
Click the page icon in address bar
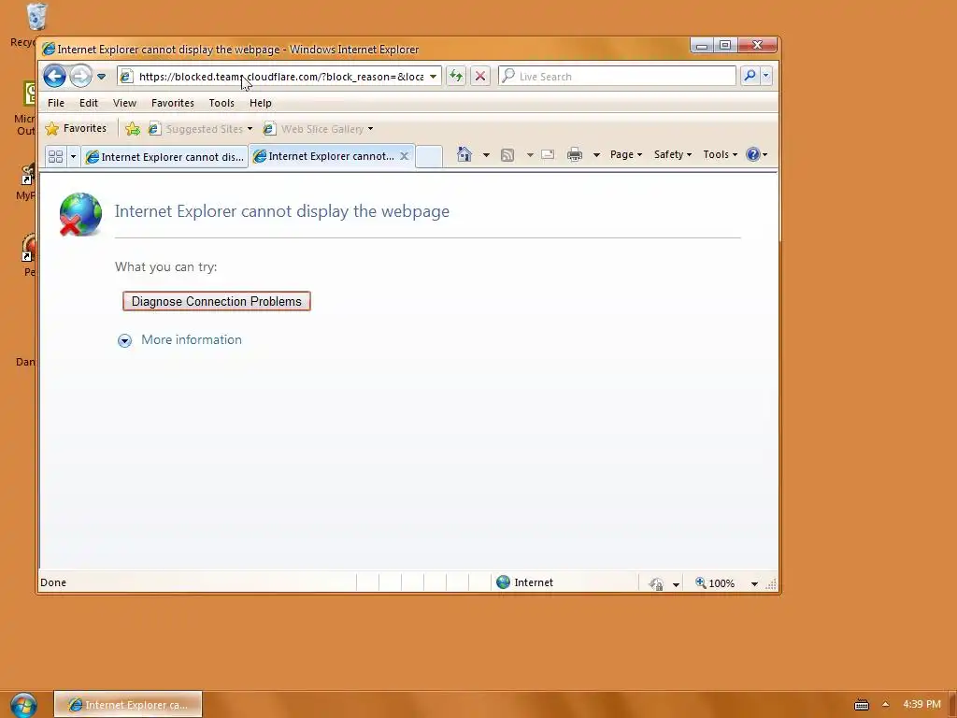click(126, 77)
